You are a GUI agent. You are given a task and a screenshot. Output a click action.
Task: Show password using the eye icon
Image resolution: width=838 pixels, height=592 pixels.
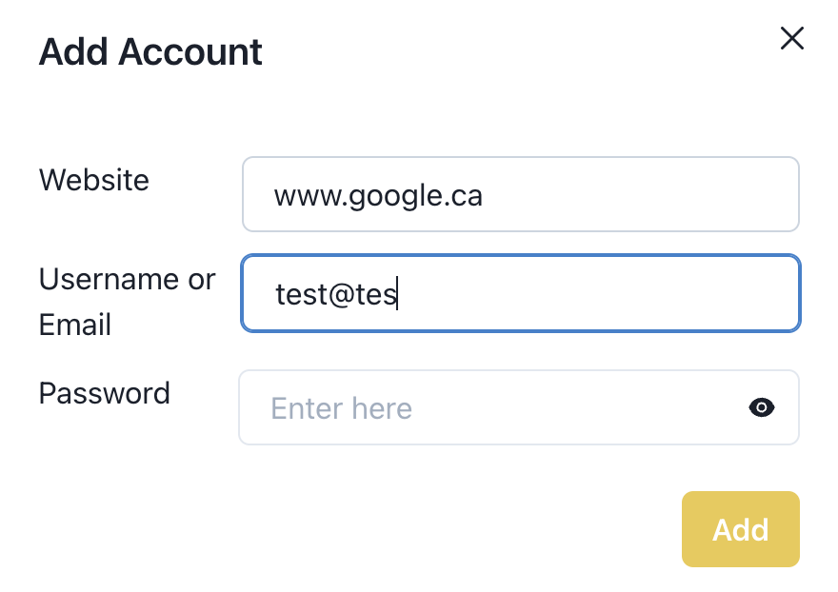[x=762, y=407]
